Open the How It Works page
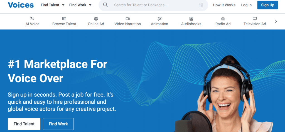Screen dimensions: 285x132 tap(224, 5)
